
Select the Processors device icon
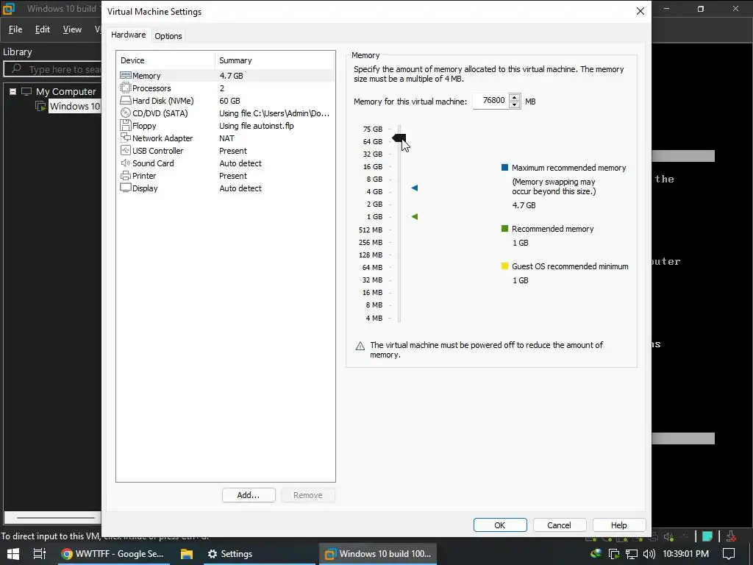[125, 88]
